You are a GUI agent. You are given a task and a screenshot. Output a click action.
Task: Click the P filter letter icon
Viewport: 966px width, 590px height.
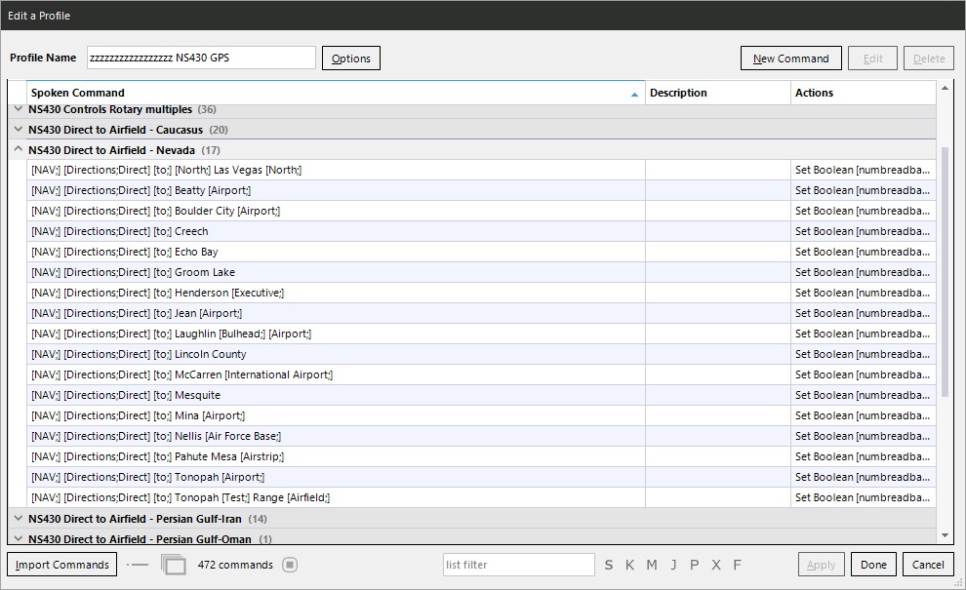coord(695,565)
